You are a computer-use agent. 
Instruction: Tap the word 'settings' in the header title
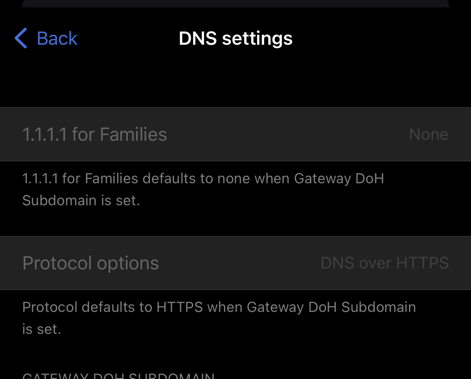click(257, 38)
